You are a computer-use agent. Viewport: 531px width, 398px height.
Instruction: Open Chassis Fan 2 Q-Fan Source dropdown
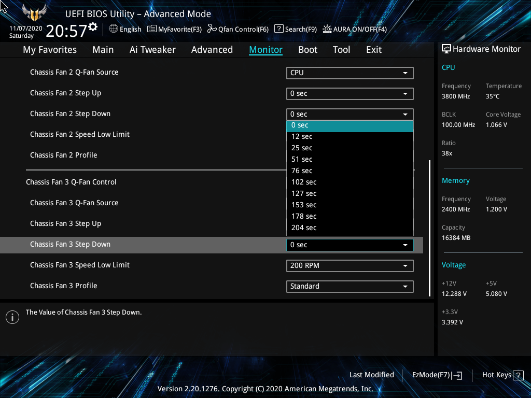[x=350, y=73]
